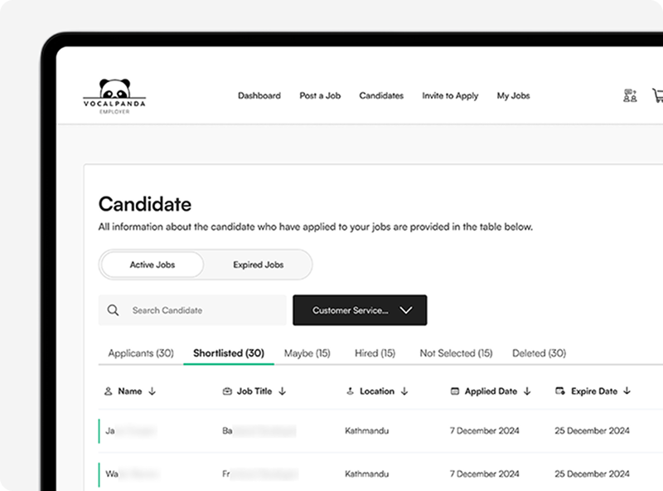The image size is (663, 491).
Task: Click the search magnifier icon
Action: click(114, 310)
